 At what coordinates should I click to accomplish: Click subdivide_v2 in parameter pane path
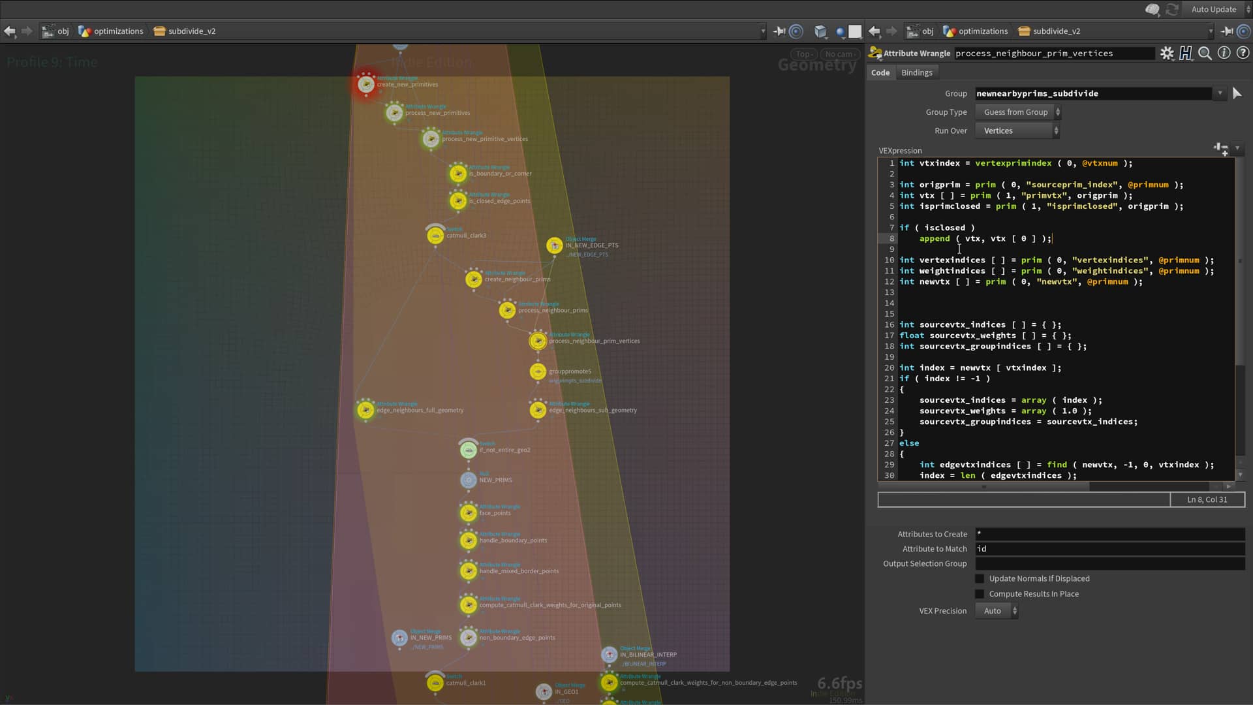[x=1049, y=31]
